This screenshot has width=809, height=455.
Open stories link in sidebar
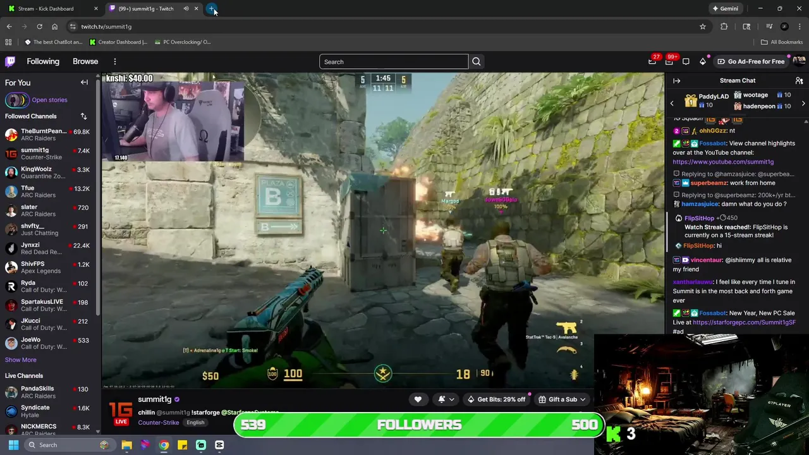[49, 100]
